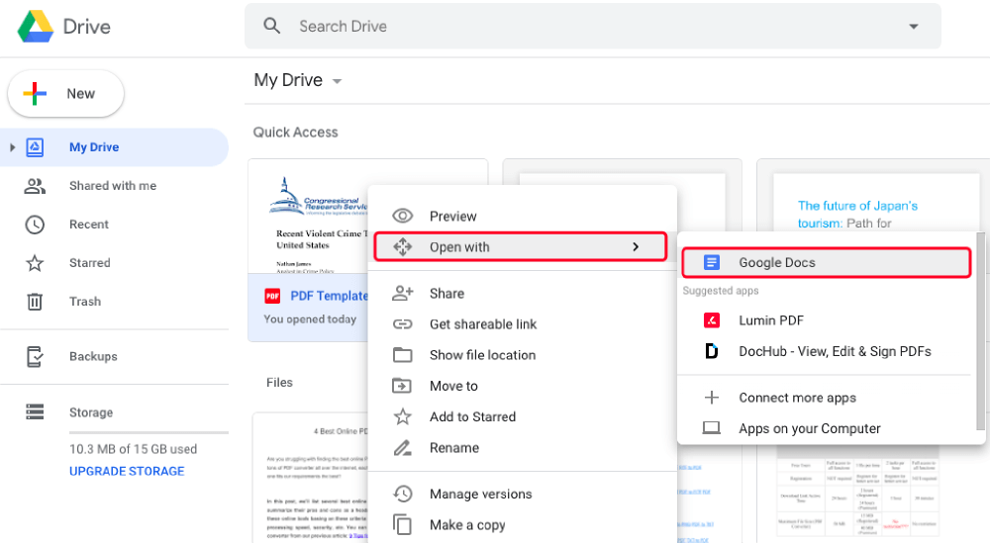
Task: Click the UPGRADE STORAGE link
Action: pos(127,472)
